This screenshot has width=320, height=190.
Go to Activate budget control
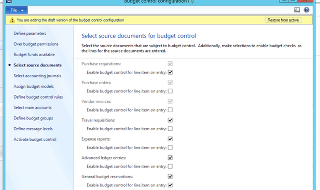[35, 139]
